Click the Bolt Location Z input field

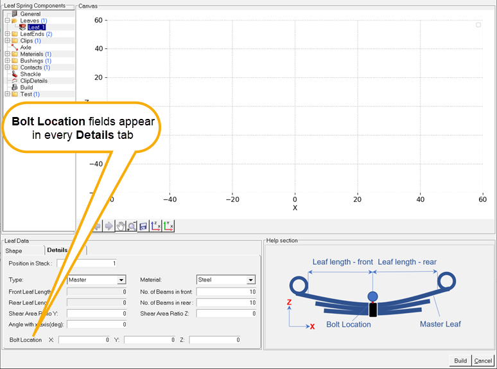pyautogui.click(x=215, y=339)
